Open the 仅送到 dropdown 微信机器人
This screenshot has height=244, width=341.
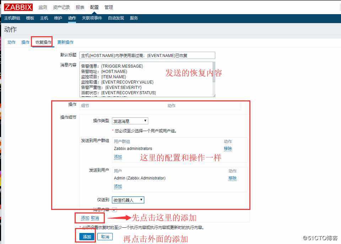pos(128,200)
